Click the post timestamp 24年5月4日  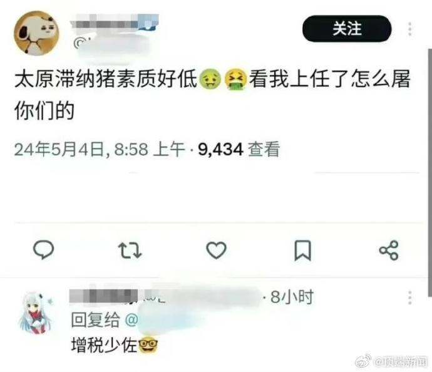59,149
